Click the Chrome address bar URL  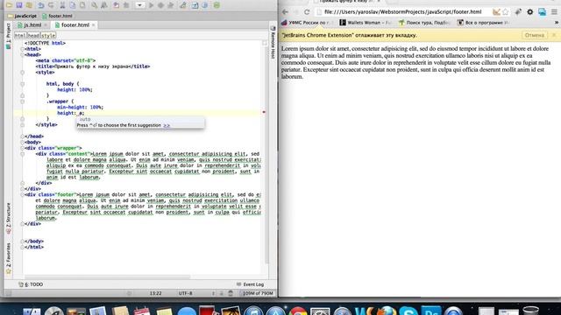pos(402,11)
